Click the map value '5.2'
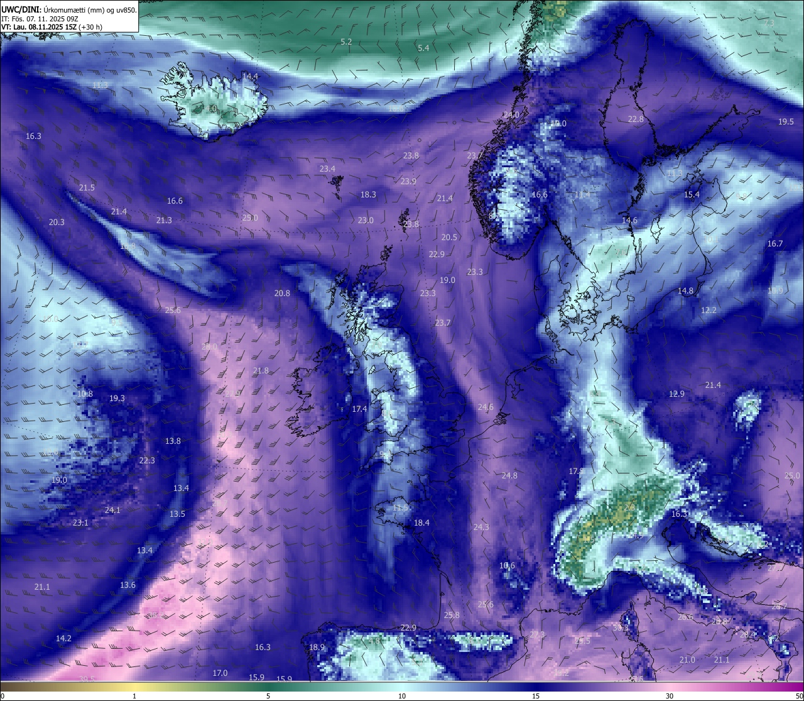Screen dimensions: 804x701 346,41
